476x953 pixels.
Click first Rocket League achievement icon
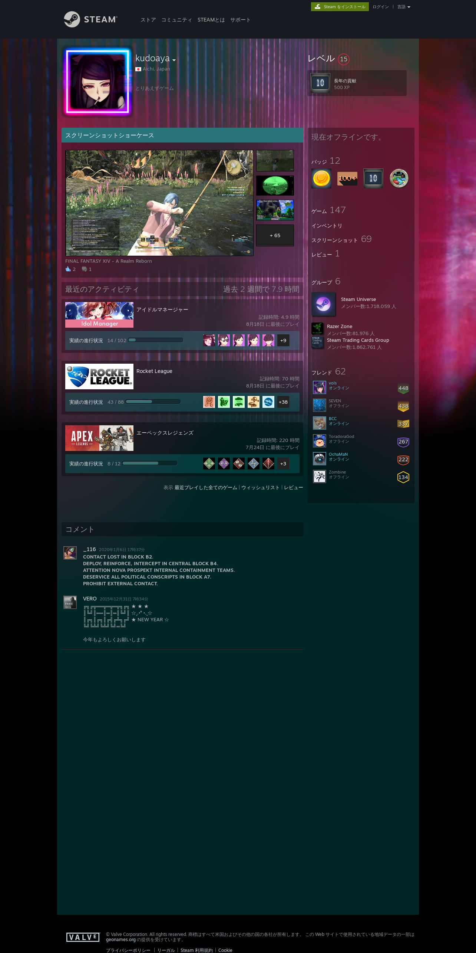[209, 402]
